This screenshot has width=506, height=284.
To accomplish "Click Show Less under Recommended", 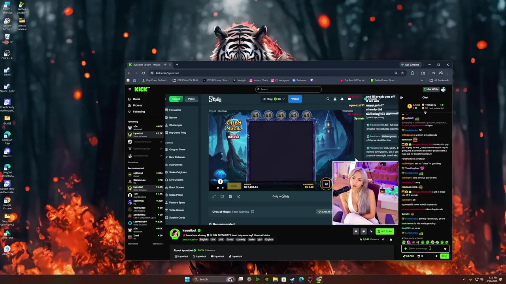I will coord(157,244).
